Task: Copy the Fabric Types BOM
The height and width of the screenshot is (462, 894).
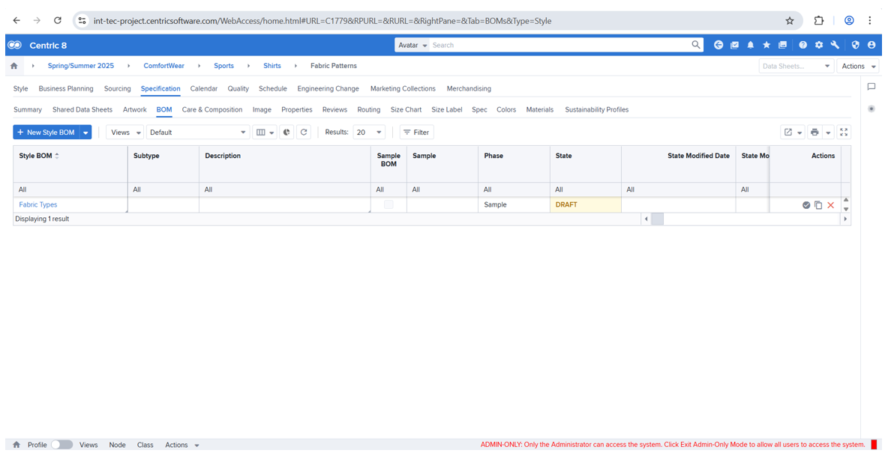Action: pos(818,205)
